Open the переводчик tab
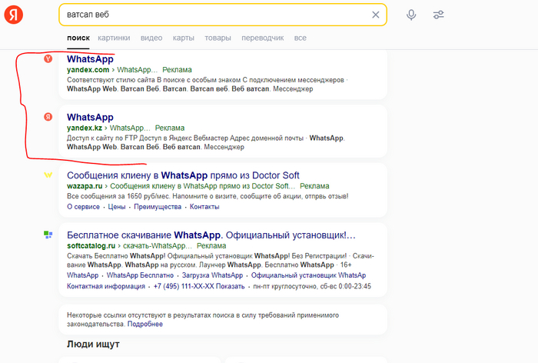Screen dimensions: 538x363 pos(262,38)
